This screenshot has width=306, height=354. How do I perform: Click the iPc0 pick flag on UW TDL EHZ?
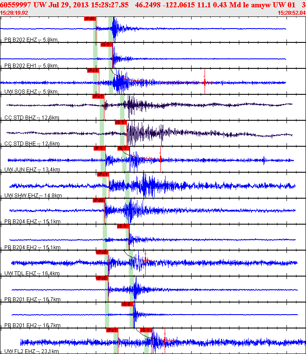click(102, 252)
